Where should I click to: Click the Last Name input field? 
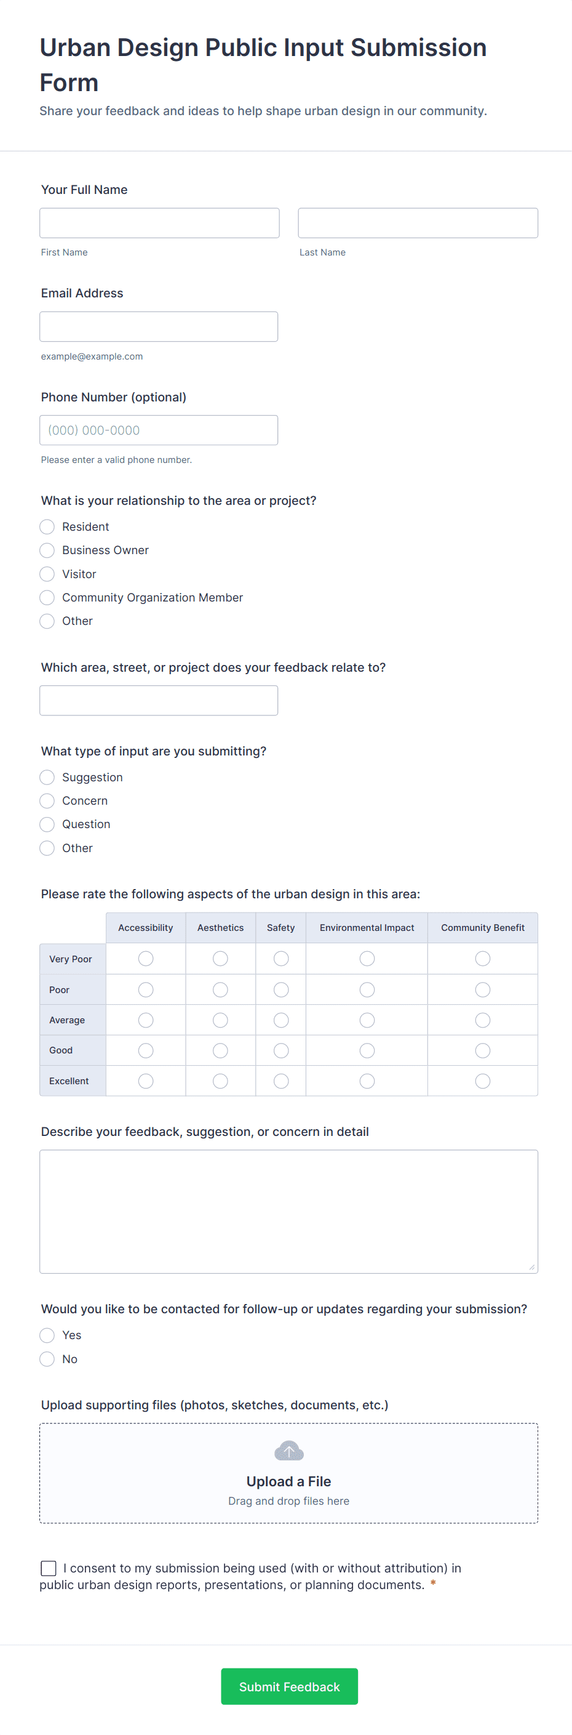pyautogui.click(x=417, y=223)
